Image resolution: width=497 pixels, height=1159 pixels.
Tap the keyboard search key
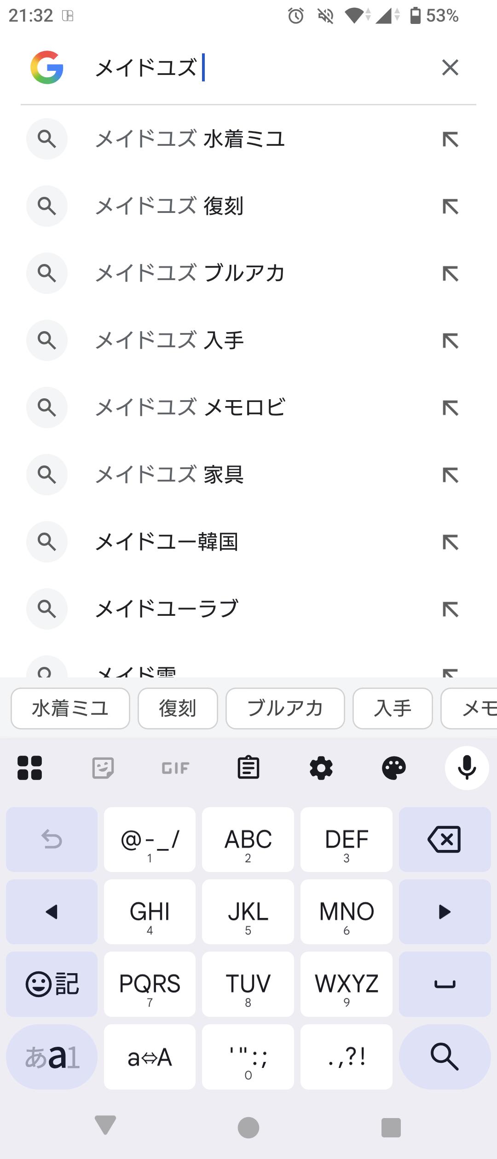click(445, 1056)
